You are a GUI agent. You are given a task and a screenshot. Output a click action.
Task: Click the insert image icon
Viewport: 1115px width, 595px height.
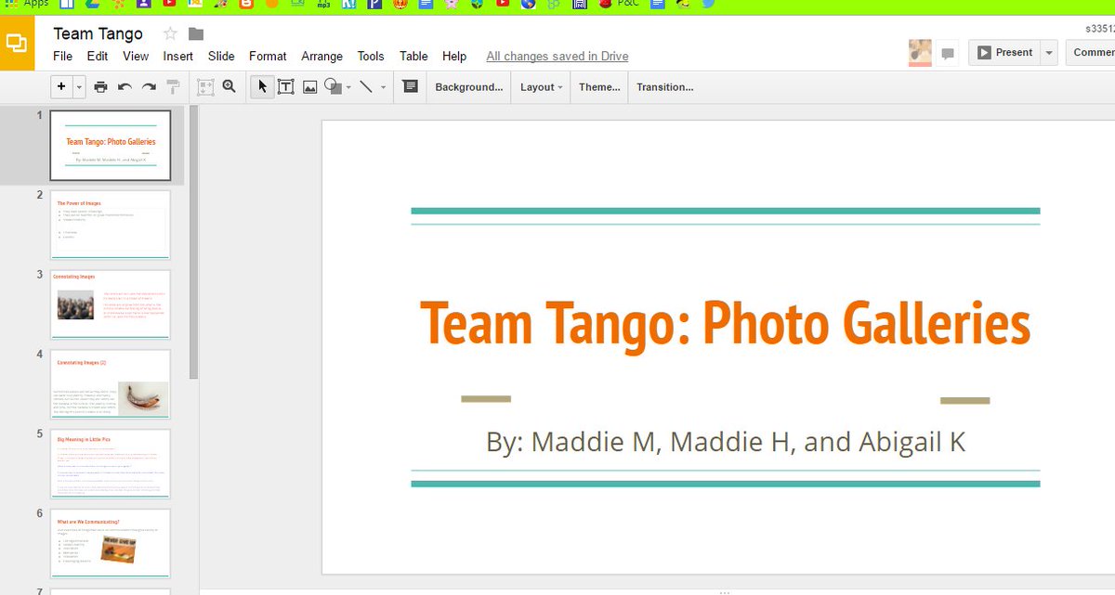coord(310,87)
